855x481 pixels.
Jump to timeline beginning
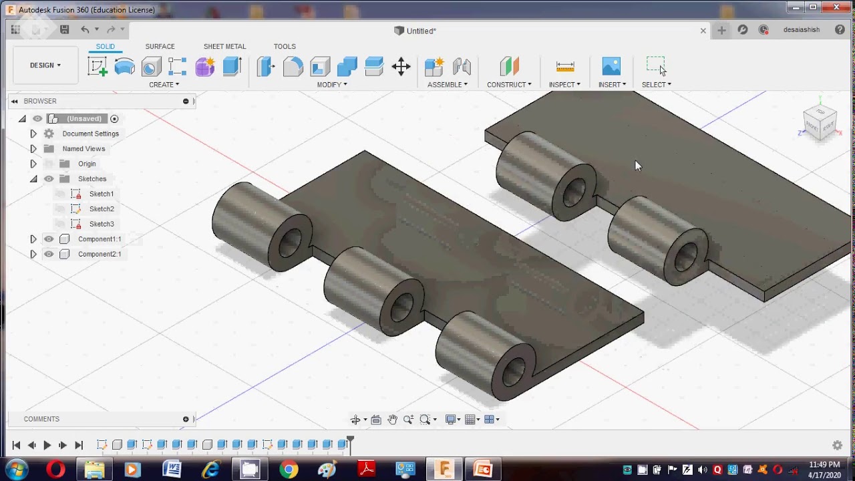coord(16,445)
